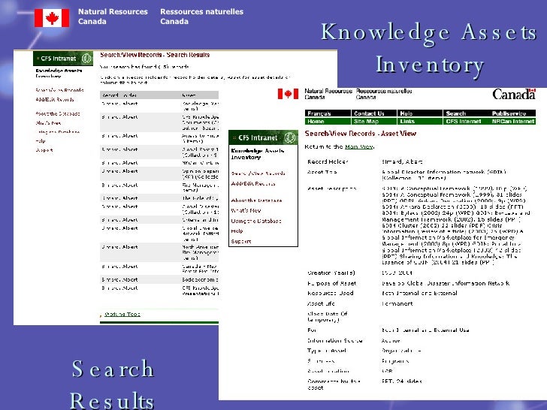The width and height of the screenshot is (547, 410).
Task: Open Search/View Records in Search Results window sidebar
Action: (x=59, y=90)
